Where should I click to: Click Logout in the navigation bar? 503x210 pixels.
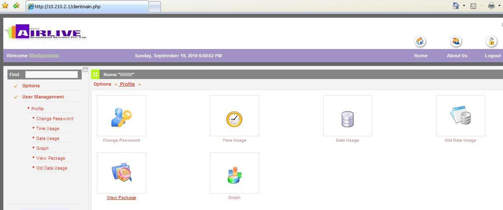coord(493,56)
